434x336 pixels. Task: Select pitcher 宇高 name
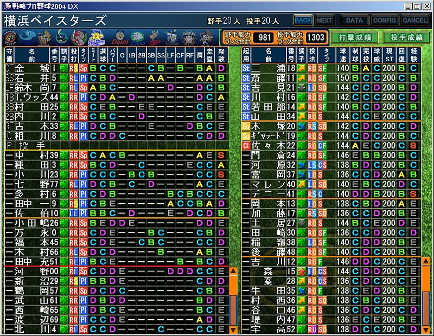[268, 329]
